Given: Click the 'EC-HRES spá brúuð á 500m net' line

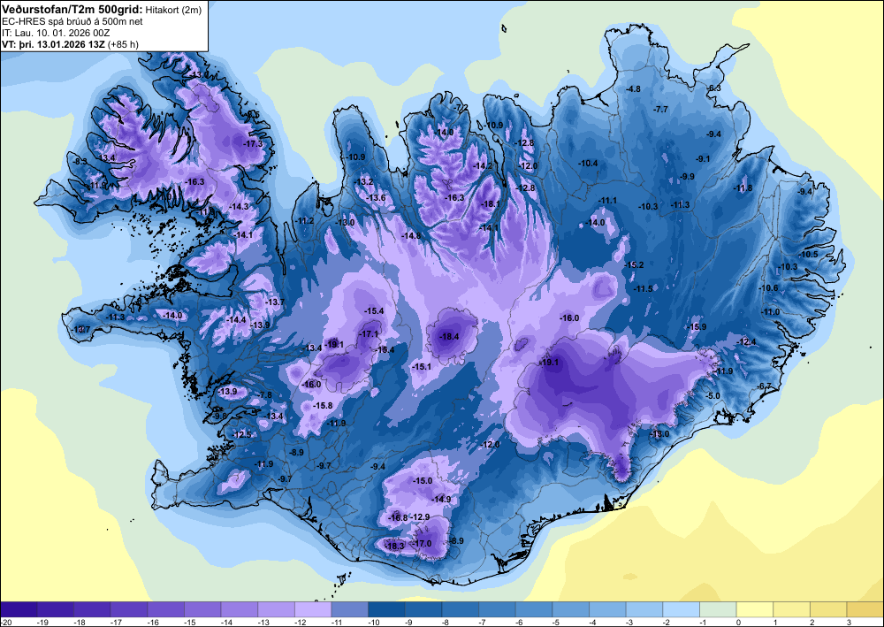Looking at the screenshot, I should (x=72, y=21).
